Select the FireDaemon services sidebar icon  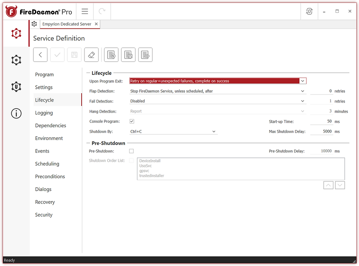[x=16, y=33]
